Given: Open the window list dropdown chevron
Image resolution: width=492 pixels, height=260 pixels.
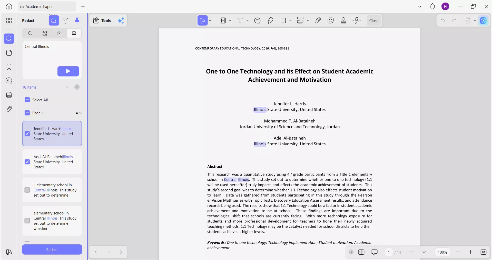Looking at the screenshot, I should coord(420,6).
